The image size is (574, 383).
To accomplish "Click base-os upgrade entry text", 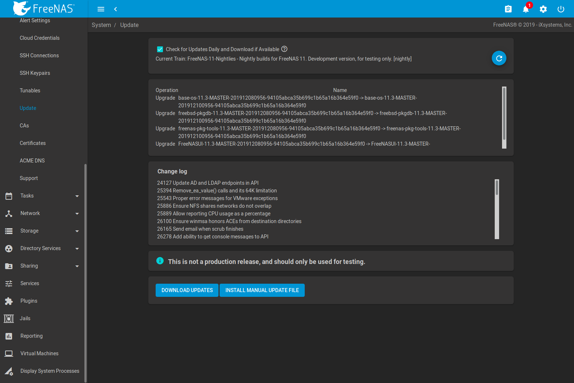I will click(297, 102).
